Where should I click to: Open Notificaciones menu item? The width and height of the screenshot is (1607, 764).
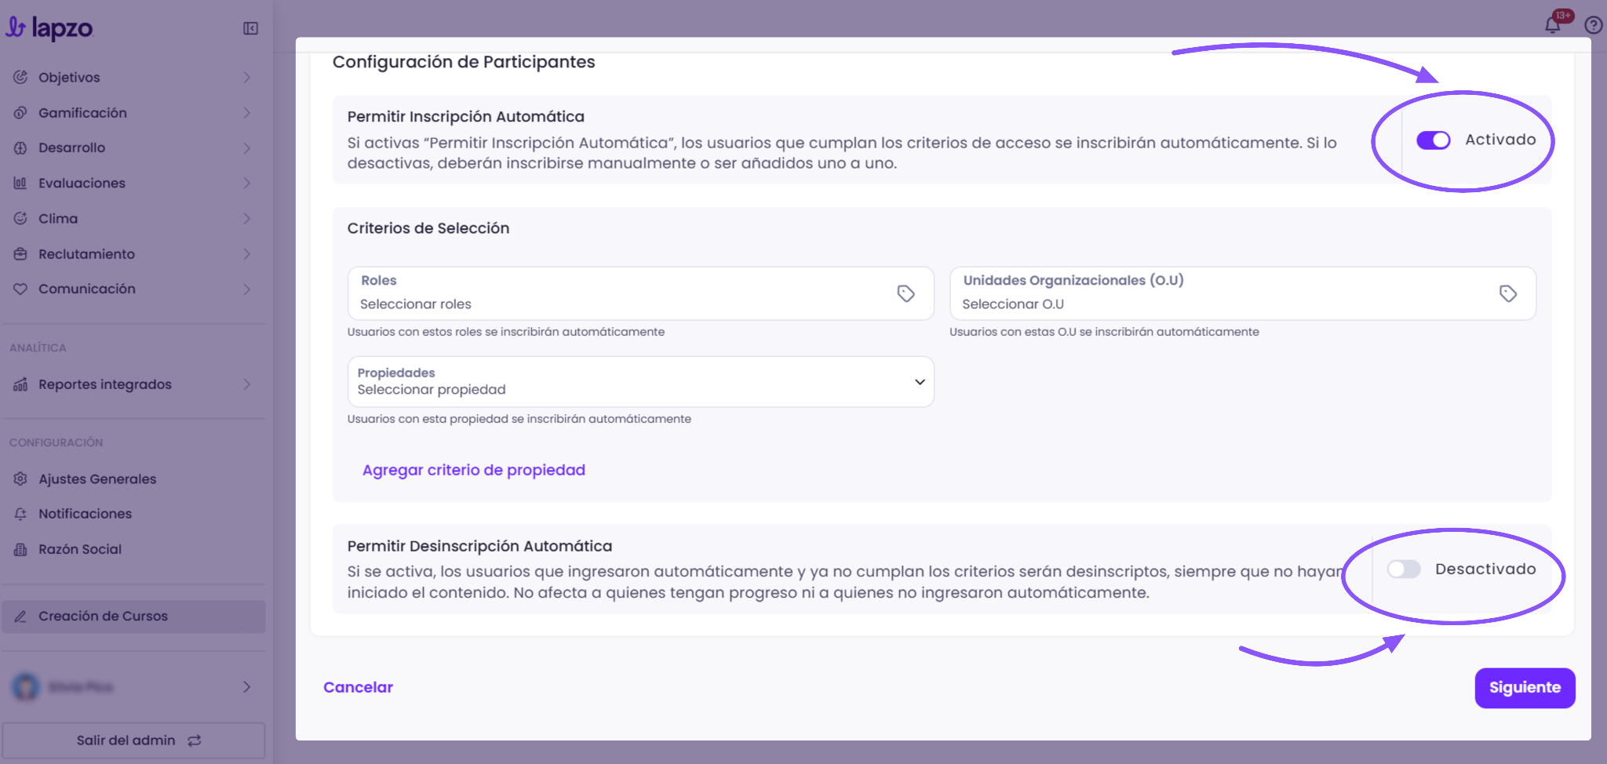coord(133,514)
